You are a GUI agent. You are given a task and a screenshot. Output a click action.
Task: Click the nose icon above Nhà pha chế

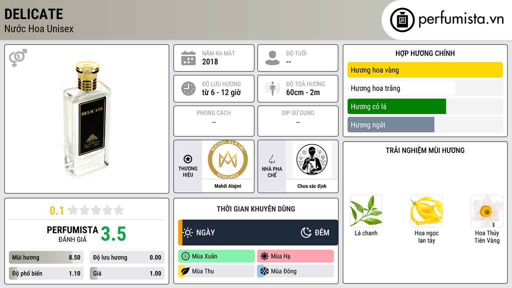pyautogui.click(x=271, y=159)
